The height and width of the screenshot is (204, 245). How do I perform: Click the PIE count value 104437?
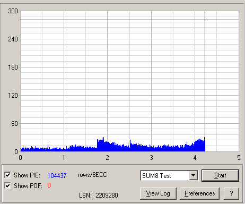(x=57, y=175)
